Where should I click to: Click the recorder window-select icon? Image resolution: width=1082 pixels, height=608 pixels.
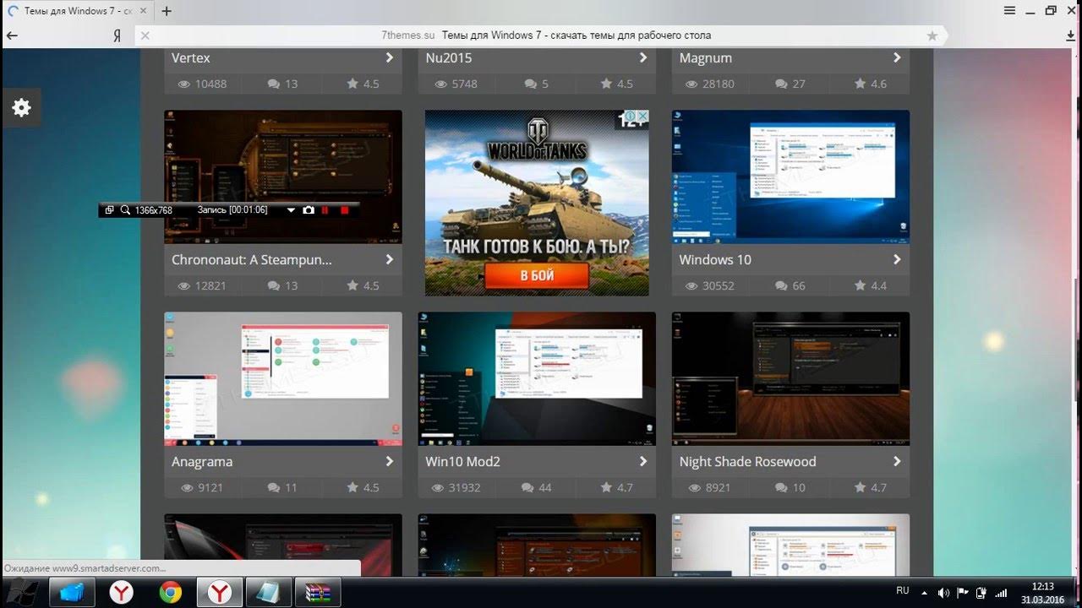tap(109, 209)
